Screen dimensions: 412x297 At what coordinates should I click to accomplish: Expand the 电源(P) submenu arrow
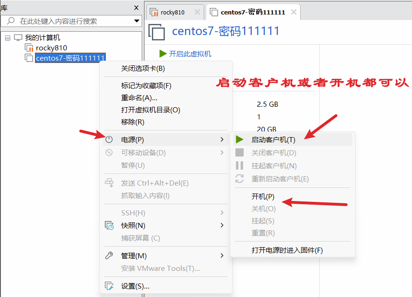222,139
